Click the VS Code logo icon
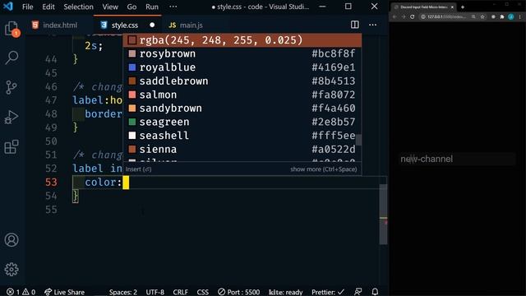This screenshot has width=526, height=296. tap(7, 7)
